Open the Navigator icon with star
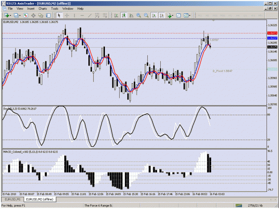The image size is (279, 209). [41, 16]
